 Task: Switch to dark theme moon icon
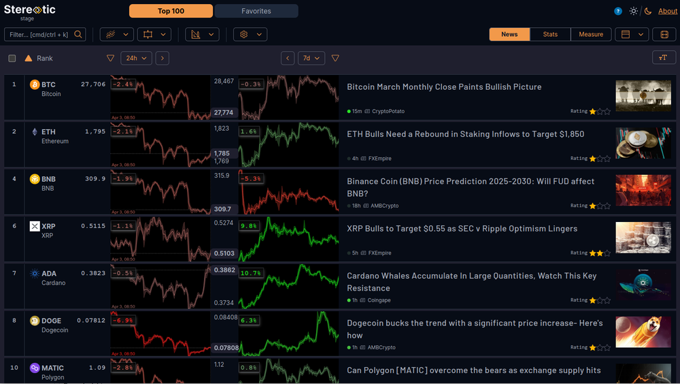tap(648, 12)
